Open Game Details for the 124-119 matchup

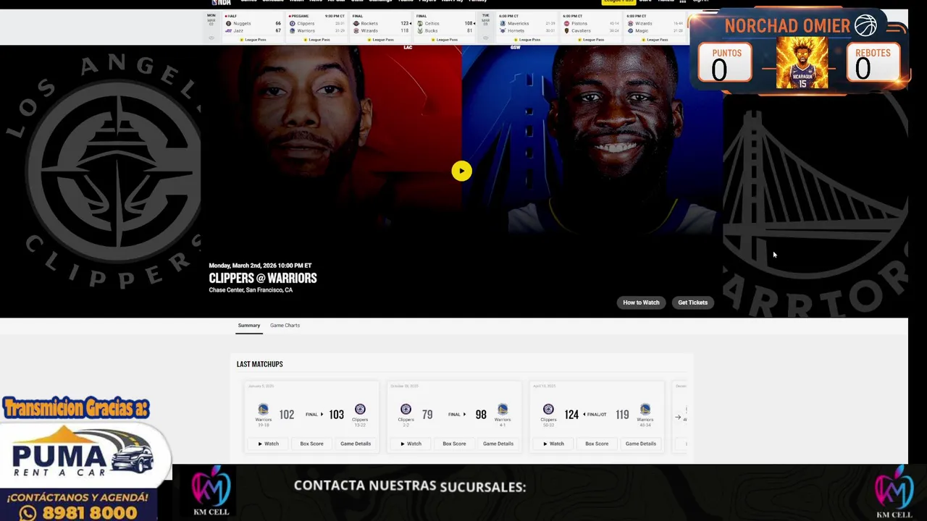coord(641,444)
